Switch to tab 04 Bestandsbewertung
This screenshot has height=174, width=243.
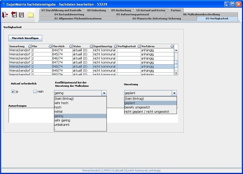[69, 15]
